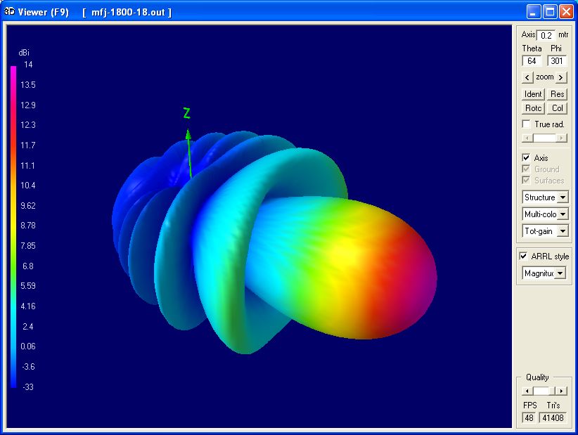Click the Quality slider track

click(x=543, y=390)
